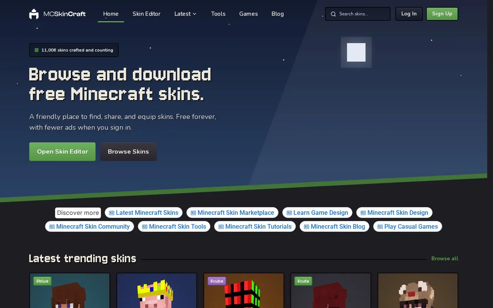Click the MCSkinCraft logo icon
This screenshot has width=493, height=308.
pyautogui.click(x=34, y=14)
